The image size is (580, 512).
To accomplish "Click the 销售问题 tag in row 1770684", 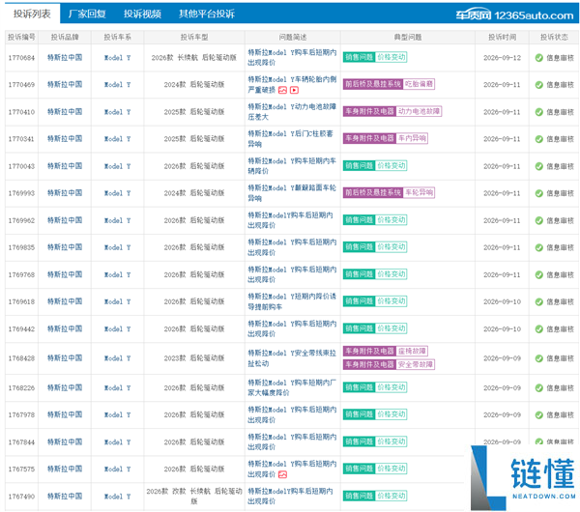I will click(x=359, y=57).
